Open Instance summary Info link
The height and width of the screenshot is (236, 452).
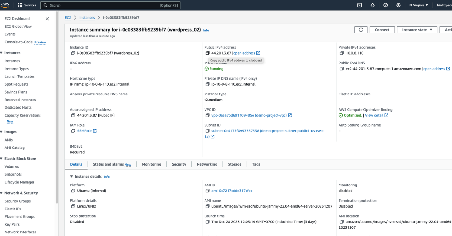(x=206, y=30)
